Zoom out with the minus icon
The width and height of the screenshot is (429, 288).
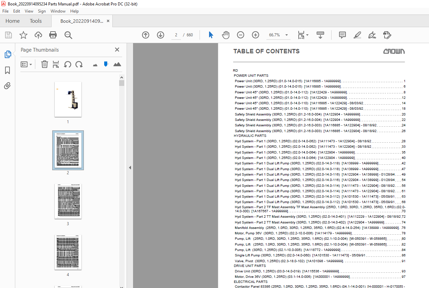coord(241,35)
